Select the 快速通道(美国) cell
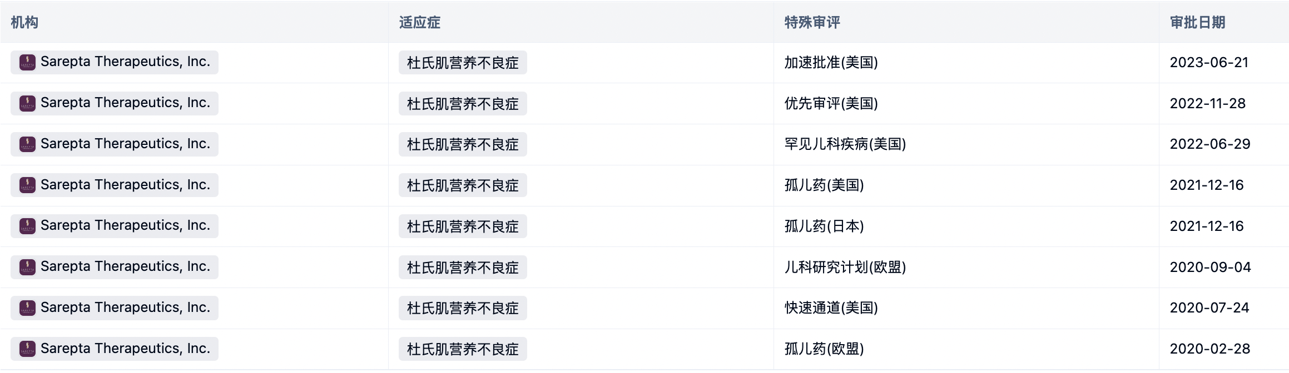1289x373 pixels. point(831,308)
